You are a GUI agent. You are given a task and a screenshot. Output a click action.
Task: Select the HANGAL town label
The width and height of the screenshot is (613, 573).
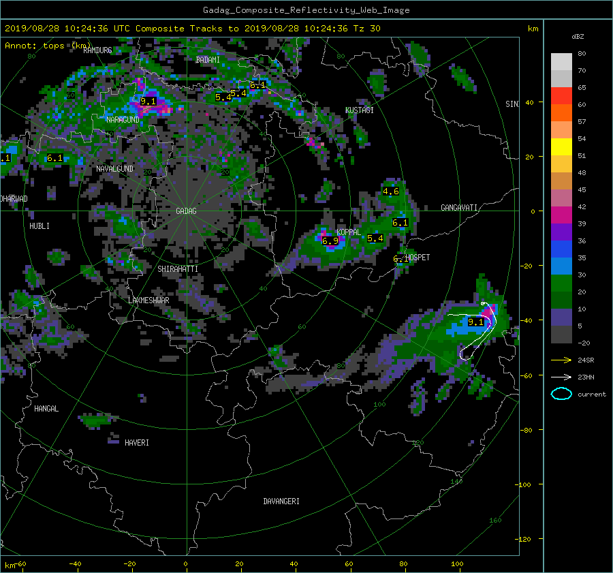[46, 409]
